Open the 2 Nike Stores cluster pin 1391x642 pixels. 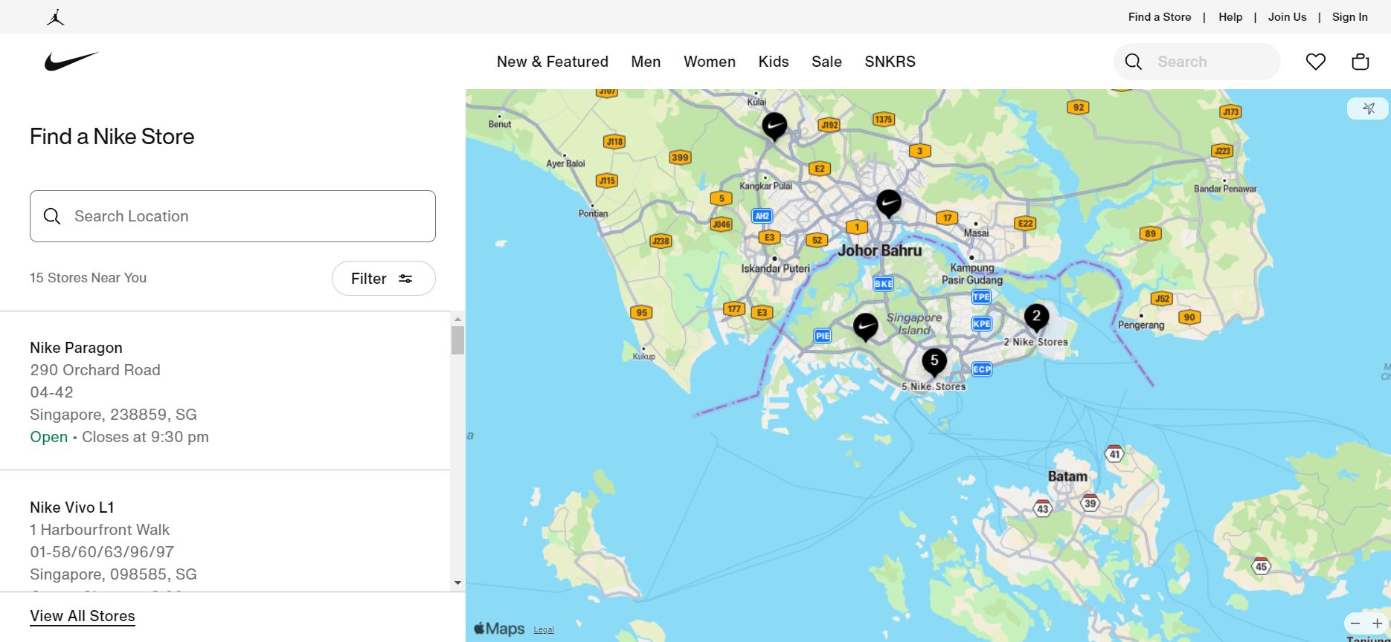1036,317
